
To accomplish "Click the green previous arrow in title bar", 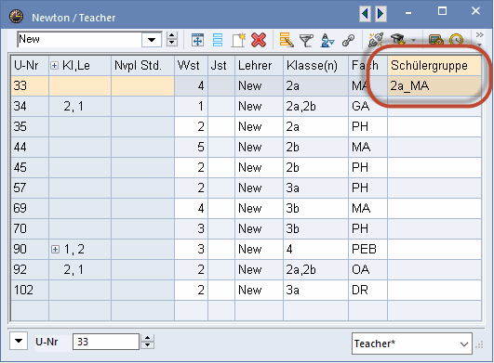I will click(x=365, y=14).
